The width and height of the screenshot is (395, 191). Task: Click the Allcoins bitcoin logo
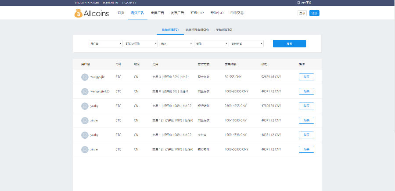pos(78,13)
